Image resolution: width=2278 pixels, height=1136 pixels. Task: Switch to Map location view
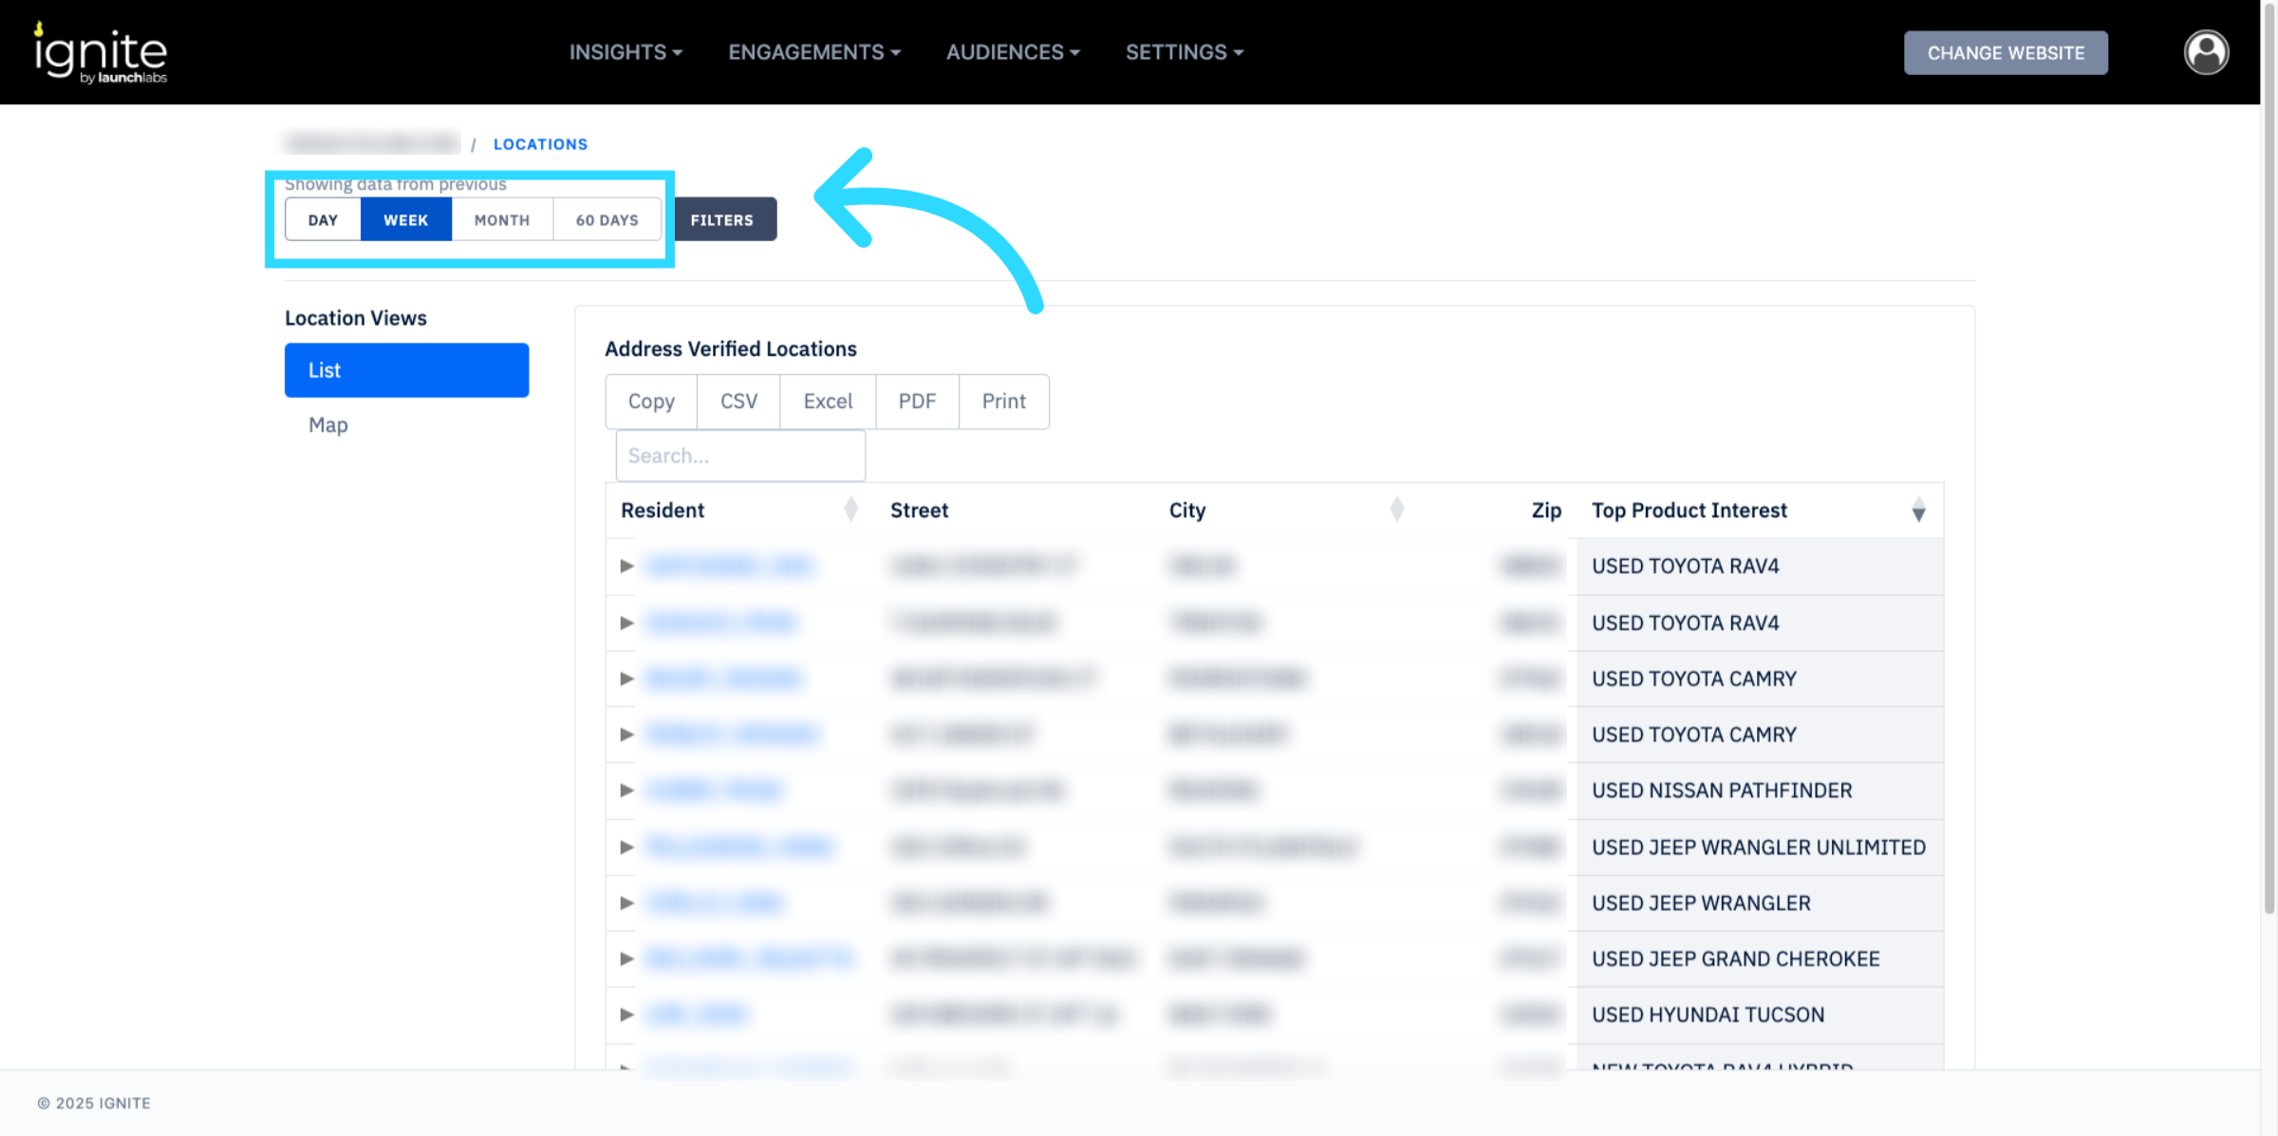328,425
